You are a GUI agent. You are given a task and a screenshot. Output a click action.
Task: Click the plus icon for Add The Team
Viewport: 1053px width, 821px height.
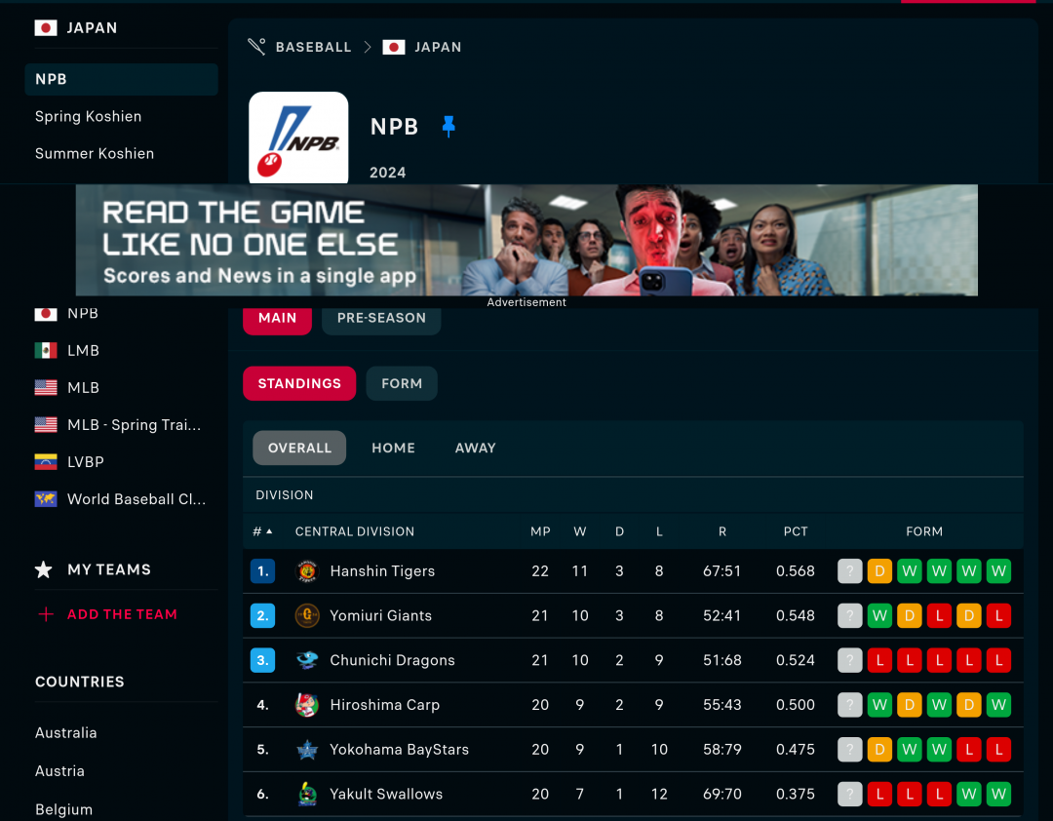46,614
